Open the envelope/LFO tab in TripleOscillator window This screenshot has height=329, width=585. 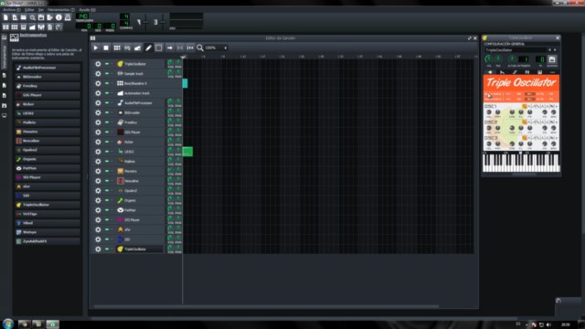tap(502, 72)
